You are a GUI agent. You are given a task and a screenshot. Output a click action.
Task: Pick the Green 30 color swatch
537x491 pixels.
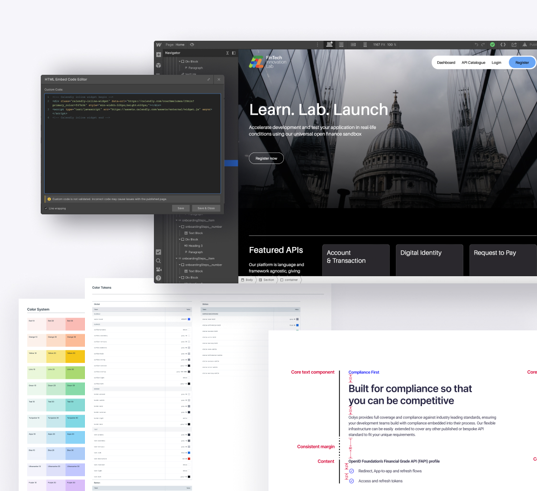[75, 389]
